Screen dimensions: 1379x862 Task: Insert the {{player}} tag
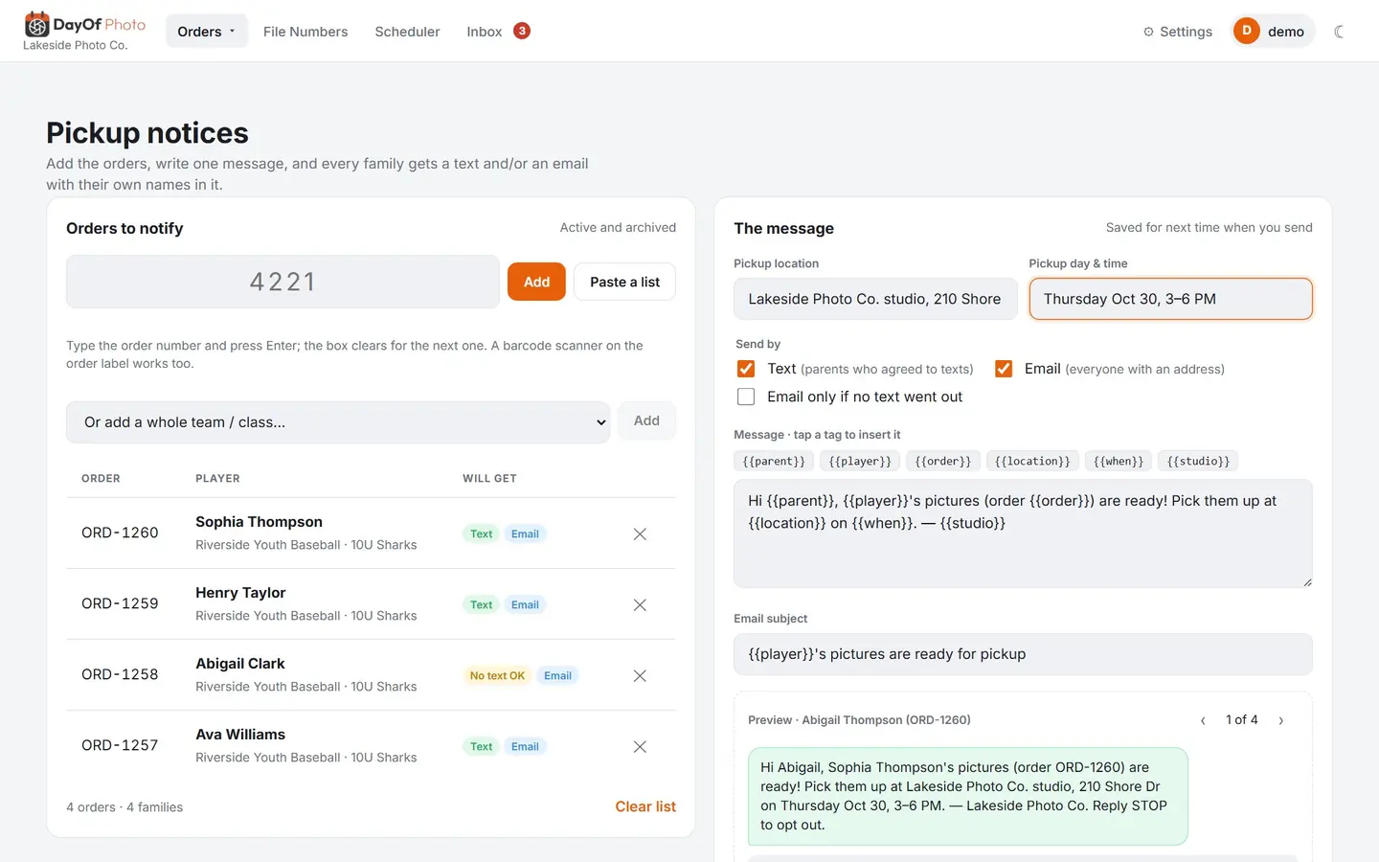click(860, 462)
